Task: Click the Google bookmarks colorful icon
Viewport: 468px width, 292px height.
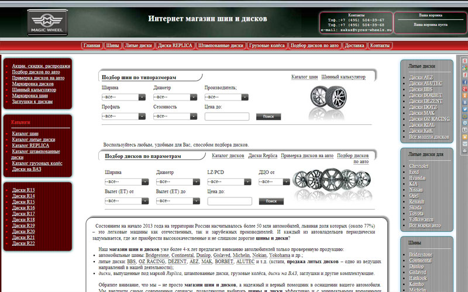Action: coord(464,68)
